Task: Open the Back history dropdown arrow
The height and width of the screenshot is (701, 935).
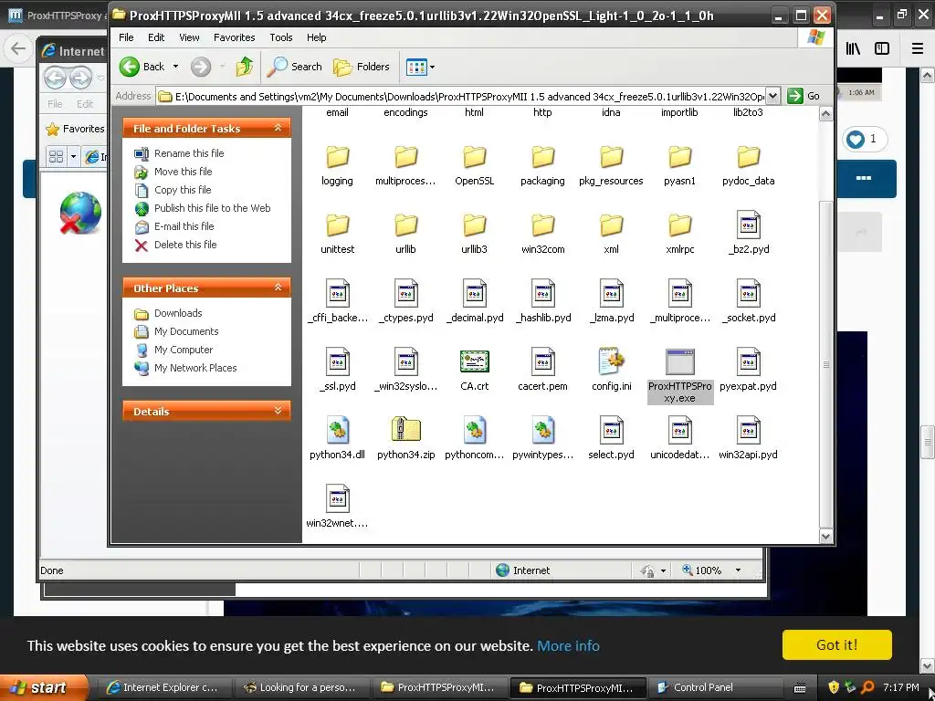Action: pyautogui.click(x=176, y=67)
